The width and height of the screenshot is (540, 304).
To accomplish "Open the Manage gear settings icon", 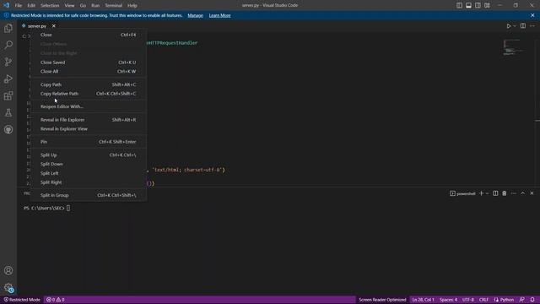I will (8, 287).
